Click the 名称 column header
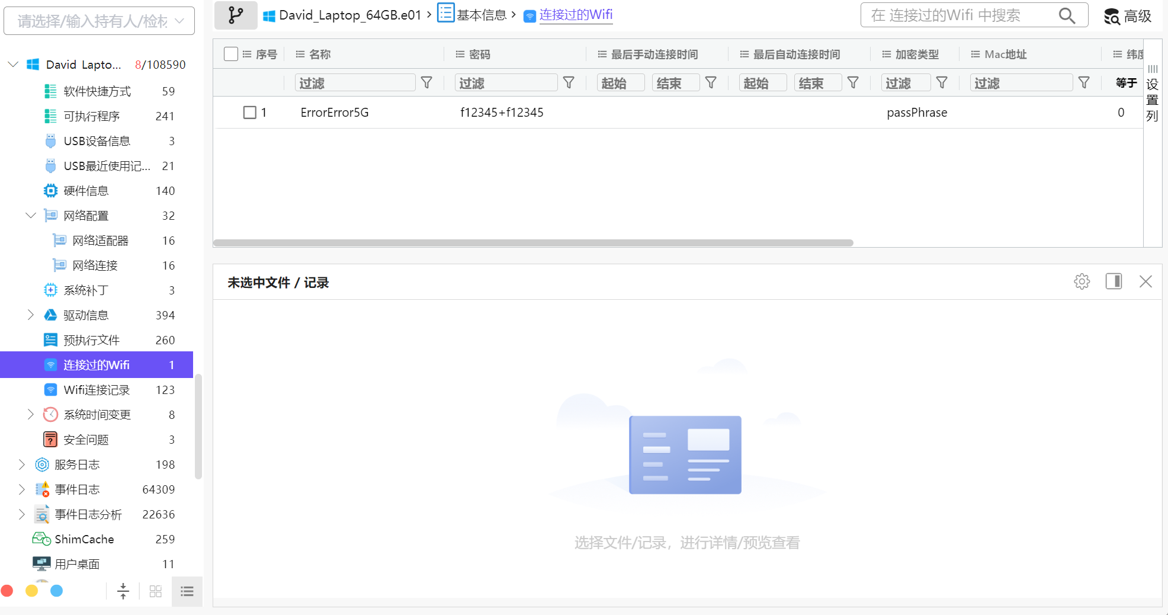The width and height of the screenshot is (1168, 615). 320,55
